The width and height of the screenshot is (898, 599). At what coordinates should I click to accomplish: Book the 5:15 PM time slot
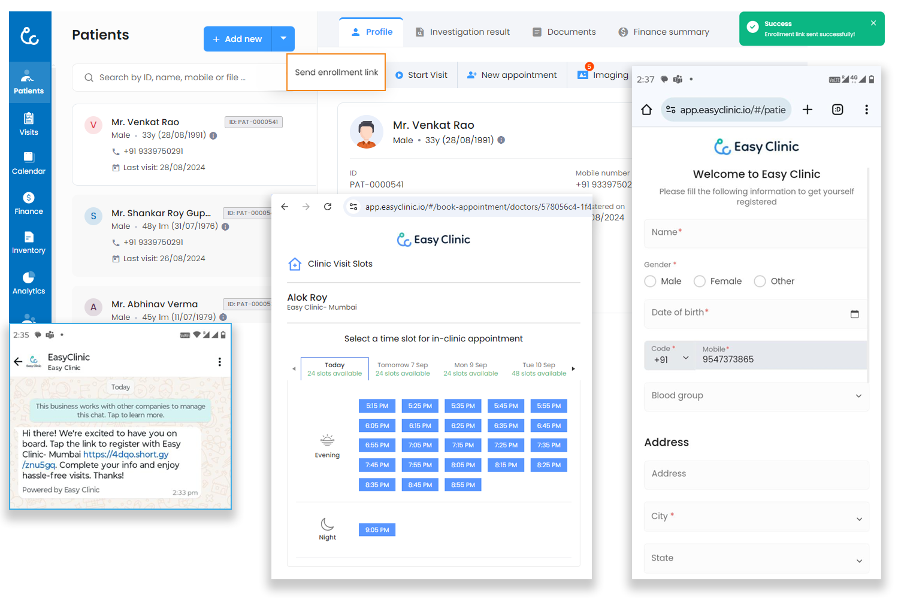pos(377,406)
